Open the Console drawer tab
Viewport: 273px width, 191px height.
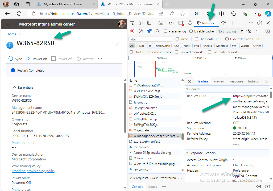click(137, 187)
